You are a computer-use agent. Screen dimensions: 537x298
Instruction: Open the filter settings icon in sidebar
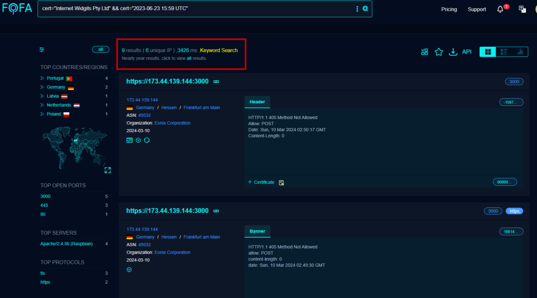[x=42, y=50]
